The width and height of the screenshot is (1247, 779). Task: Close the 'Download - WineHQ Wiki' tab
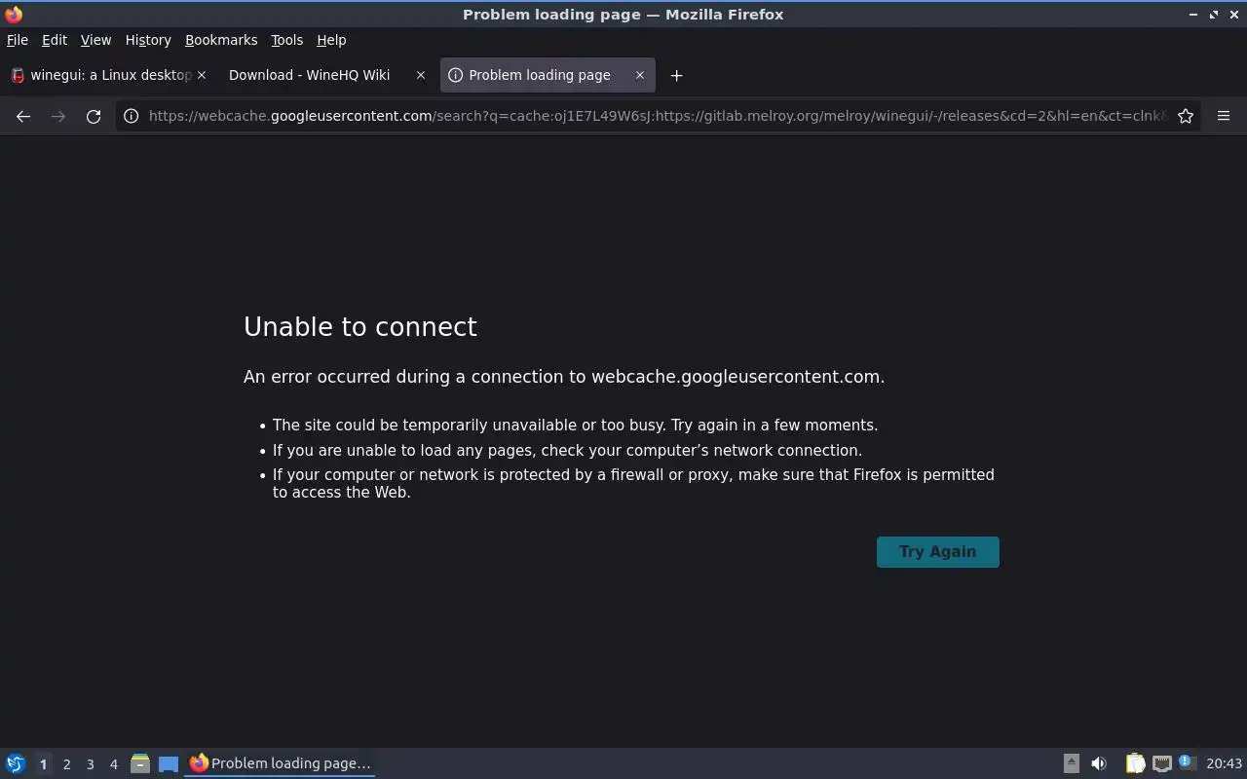[x=421, y=75]
